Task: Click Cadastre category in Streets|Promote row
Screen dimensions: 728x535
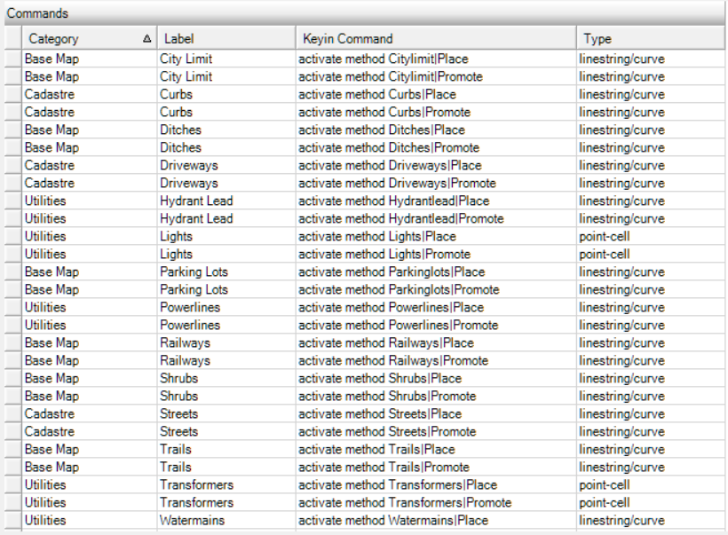Action: (x=49, y=431)
